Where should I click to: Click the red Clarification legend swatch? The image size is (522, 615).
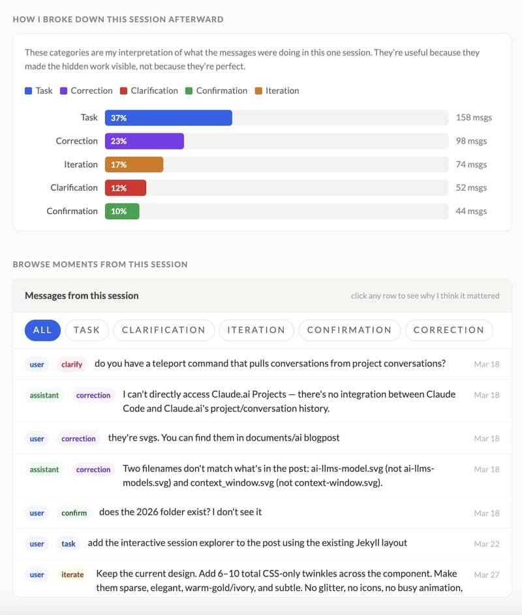[x=124, y=91]
